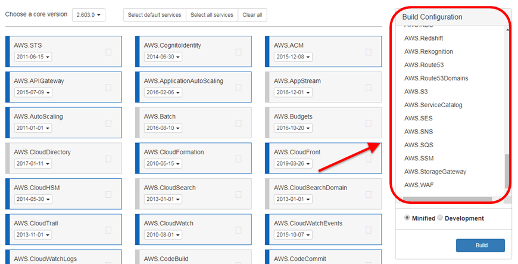Viewport: 518px width, 264px height.
Task: Click the AWS.CodeBuild service card title
Action: click(166, 259)
